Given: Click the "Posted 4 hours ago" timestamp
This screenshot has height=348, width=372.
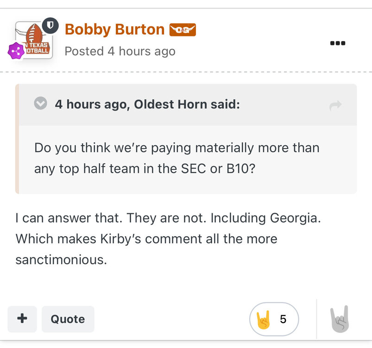Looking at the screenshot, I should coord(120,51).
